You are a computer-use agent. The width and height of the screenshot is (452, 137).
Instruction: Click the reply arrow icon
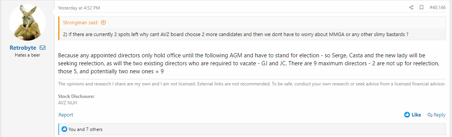(430, 115)
